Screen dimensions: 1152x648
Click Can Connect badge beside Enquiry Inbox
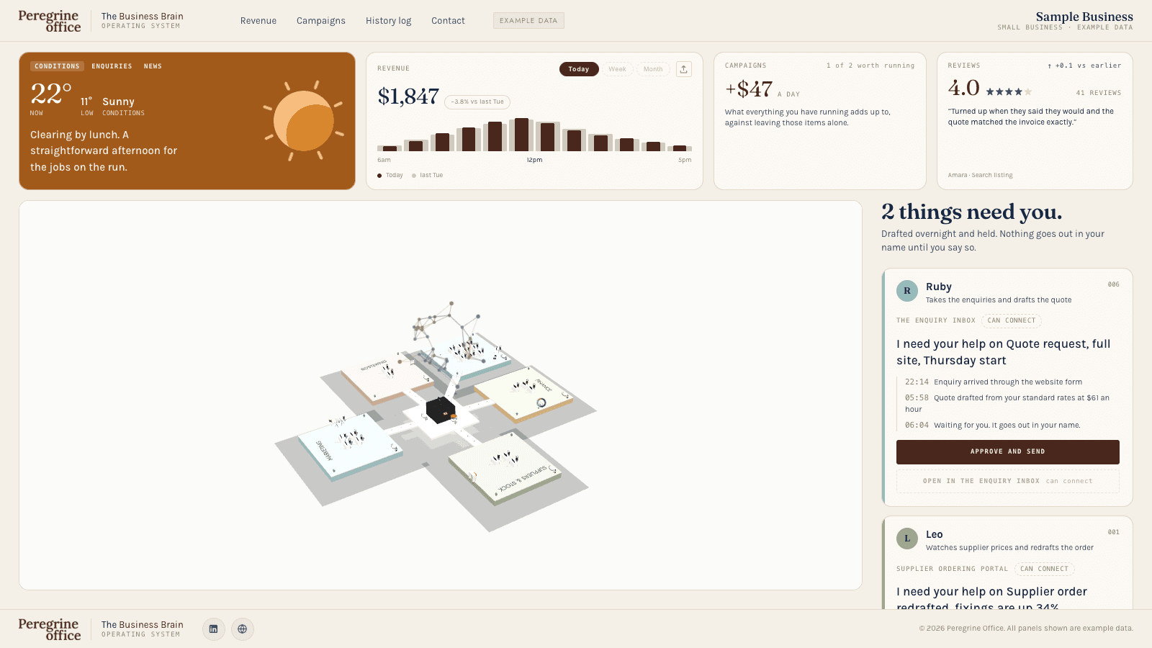pos(1011,320)
